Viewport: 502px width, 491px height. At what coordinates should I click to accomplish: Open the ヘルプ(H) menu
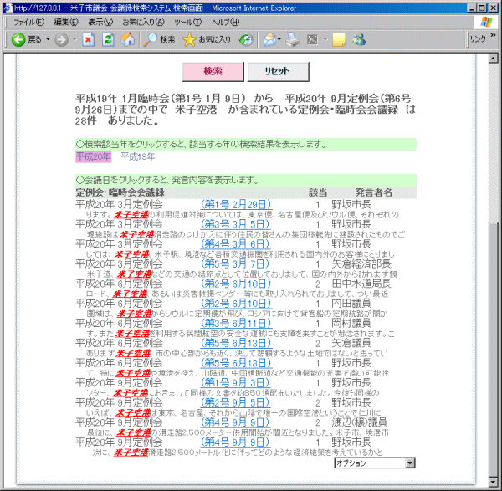[225, 22]
